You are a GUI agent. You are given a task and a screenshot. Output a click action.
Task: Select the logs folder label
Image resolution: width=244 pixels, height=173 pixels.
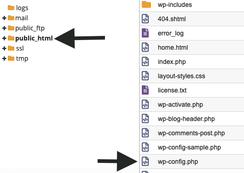(x=22, y=8)
